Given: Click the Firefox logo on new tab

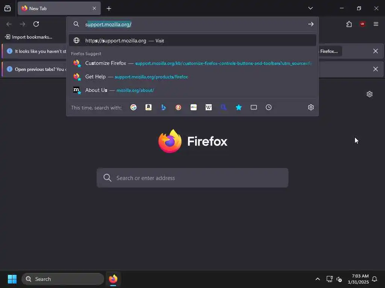Looking at the screenshot, I should pos(193,141).
